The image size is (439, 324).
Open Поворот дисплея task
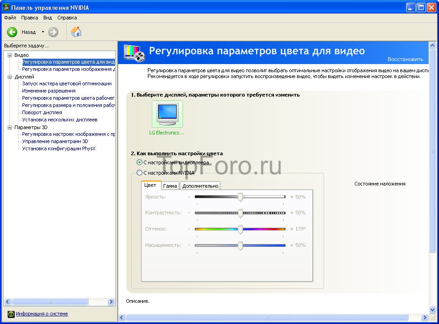point(42,113)
